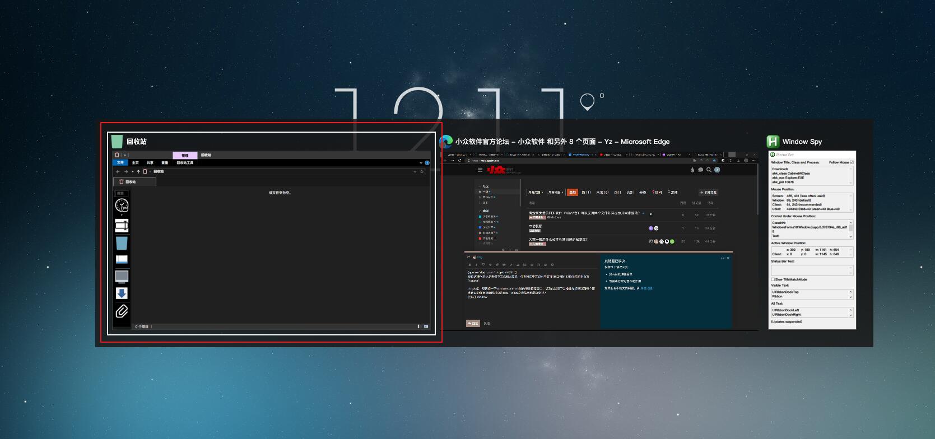Click the monitor icon in the Recycle Bin sidebar
Image resolution: width=935 pixels, height=439 pixels.
pyautogui.click(x=122, y=276)
